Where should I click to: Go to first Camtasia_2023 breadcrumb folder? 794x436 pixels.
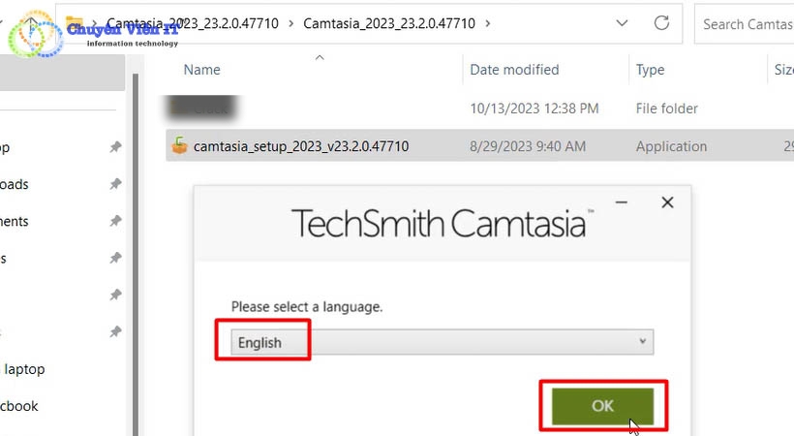[x=192, y=23]
